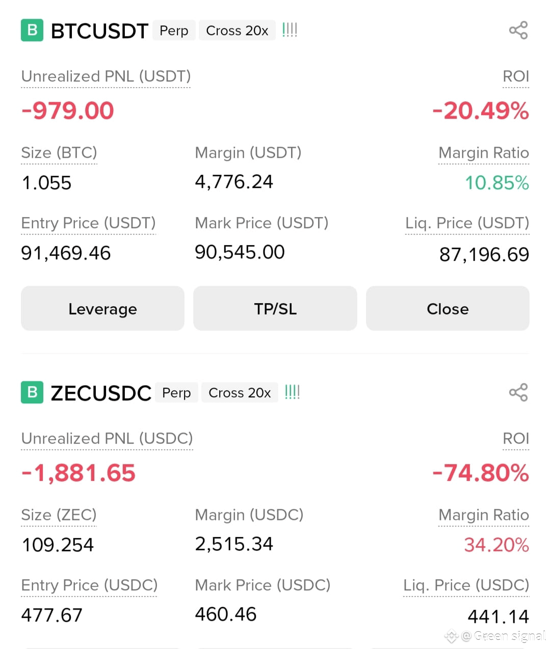
Task: Open the ZECUSDC pair title
Action: pyautogui.click(x=101, y=393)
